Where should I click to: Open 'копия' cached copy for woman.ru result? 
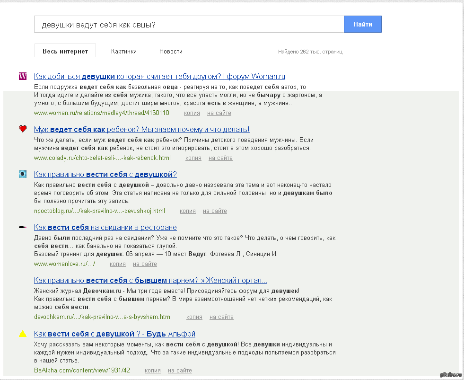[192, 113]
